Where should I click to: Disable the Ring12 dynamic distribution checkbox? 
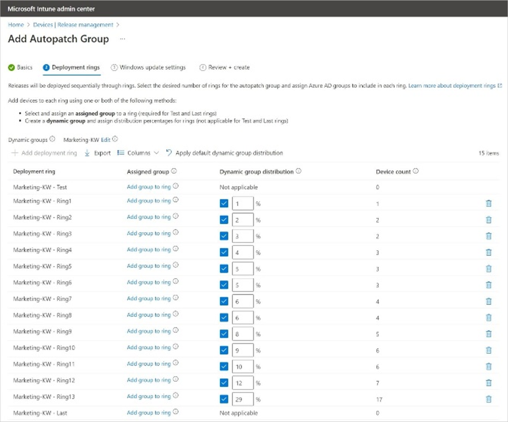point(224,383)
